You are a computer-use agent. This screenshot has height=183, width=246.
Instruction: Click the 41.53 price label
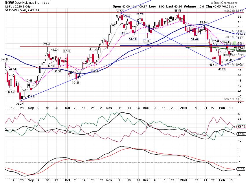click(x=11, y=92)
